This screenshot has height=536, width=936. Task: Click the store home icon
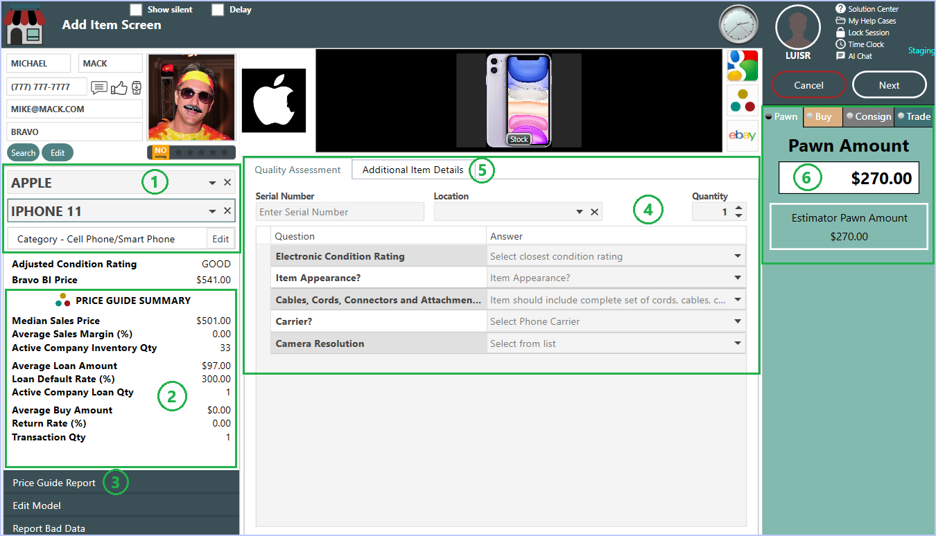(x=25, y=26)
